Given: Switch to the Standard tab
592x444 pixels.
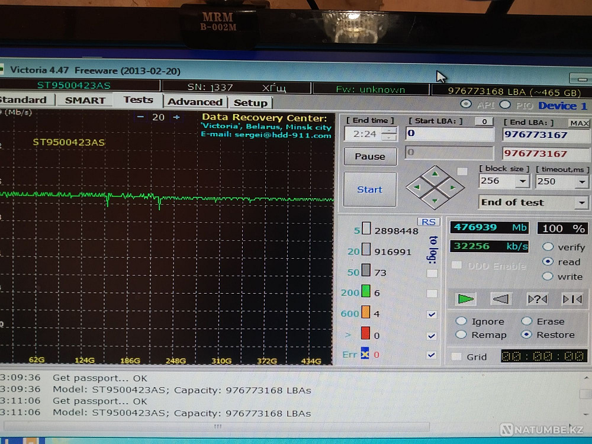Looking at the screenshot, I should coord(24,99).
